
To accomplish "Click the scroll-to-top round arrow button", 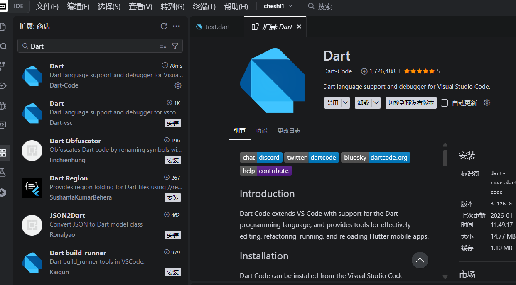I will pyautogui.click(x=420, y=260).
